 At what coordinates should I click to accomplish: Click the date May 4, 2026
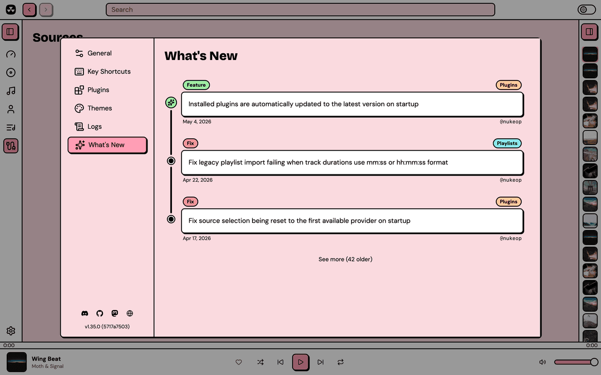196,122
